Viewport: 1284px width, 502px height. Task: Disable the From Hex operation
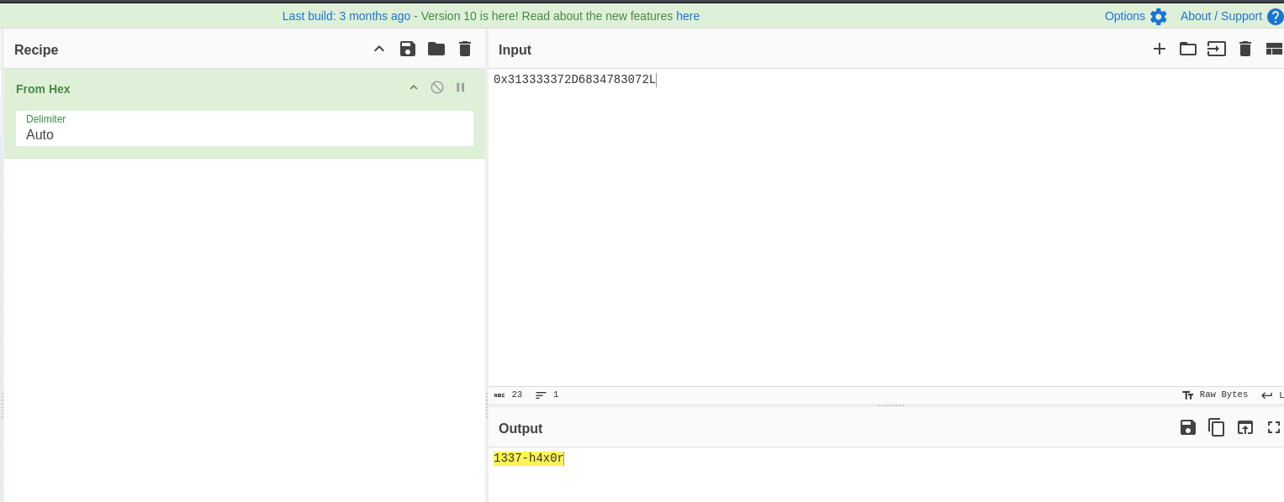437,87
